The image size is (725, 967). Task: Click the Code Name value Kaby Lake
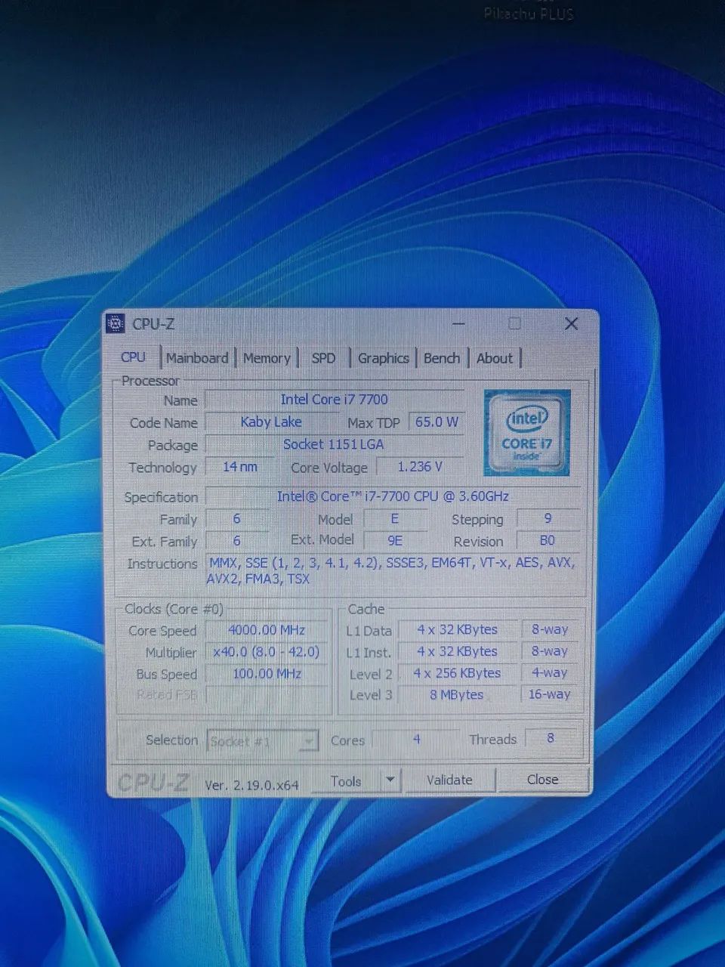pos(271,422)
